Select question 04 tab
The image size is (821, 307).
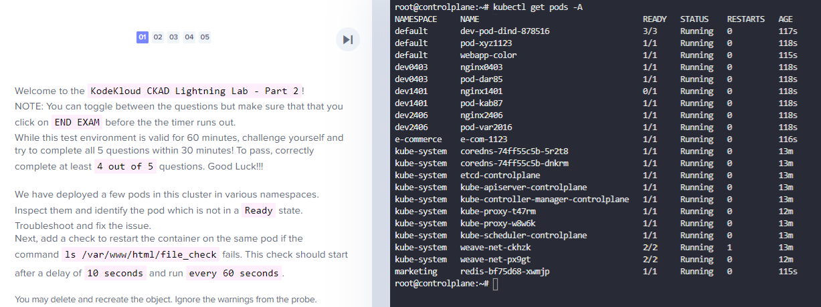click(x=189, y=37)
